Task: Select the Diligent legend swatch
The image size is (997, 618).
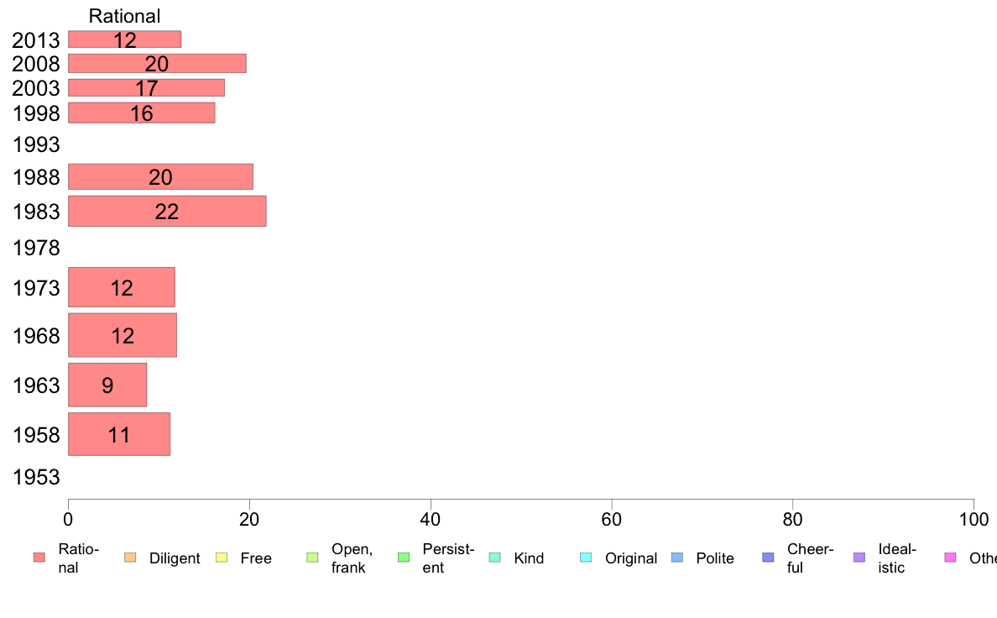Action: point(130,558)
